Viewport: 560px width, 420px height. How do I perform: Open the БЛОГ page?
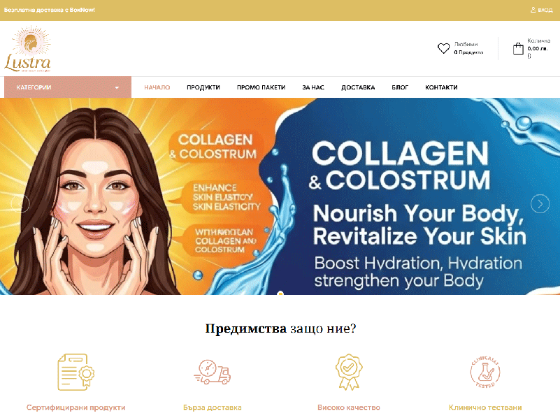point(400,87)
